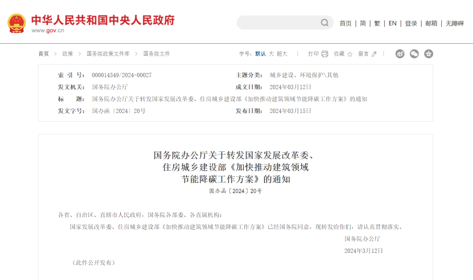This screenshot has width=473, height=280.
Task: Share via the WeChat icon
Action: [x=414, y=54]
